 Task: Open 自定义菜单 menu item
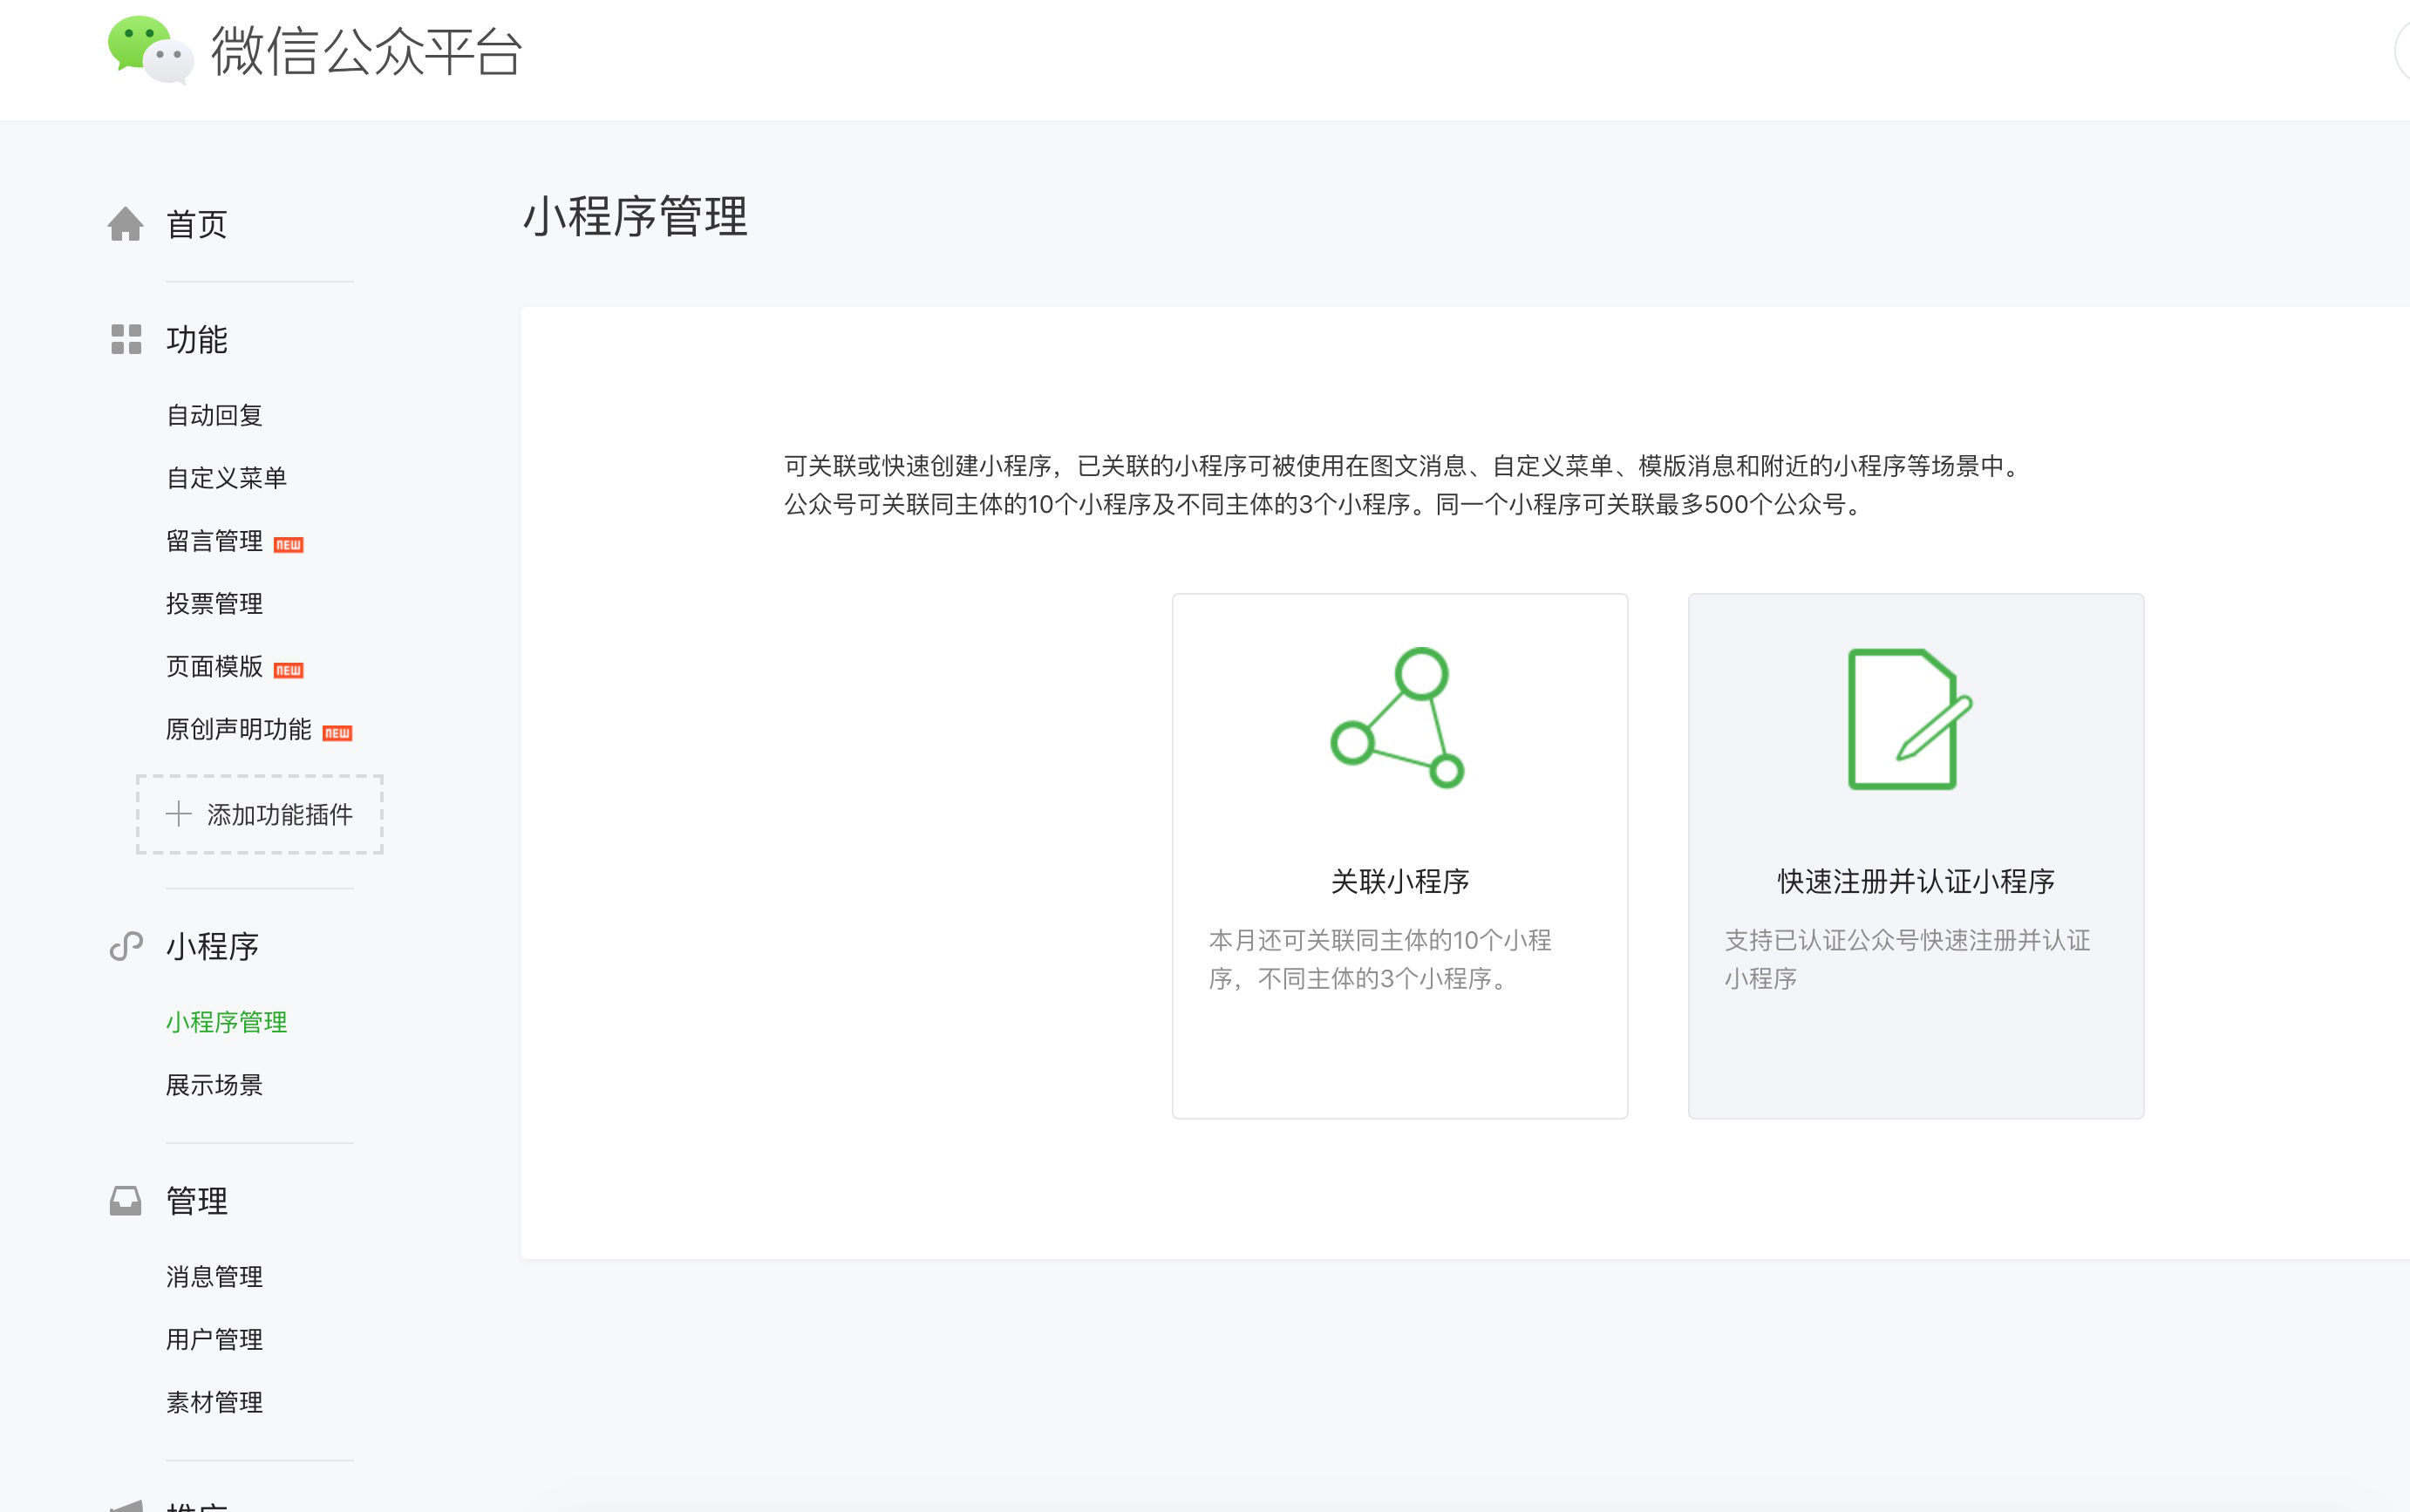tap(226, 478)
